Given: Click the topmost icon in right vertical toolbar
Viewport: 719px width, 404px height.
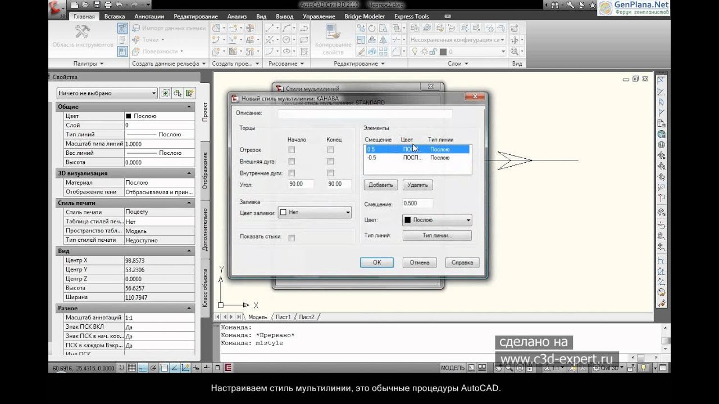Looking at the screenshot, I should point(661,80).
